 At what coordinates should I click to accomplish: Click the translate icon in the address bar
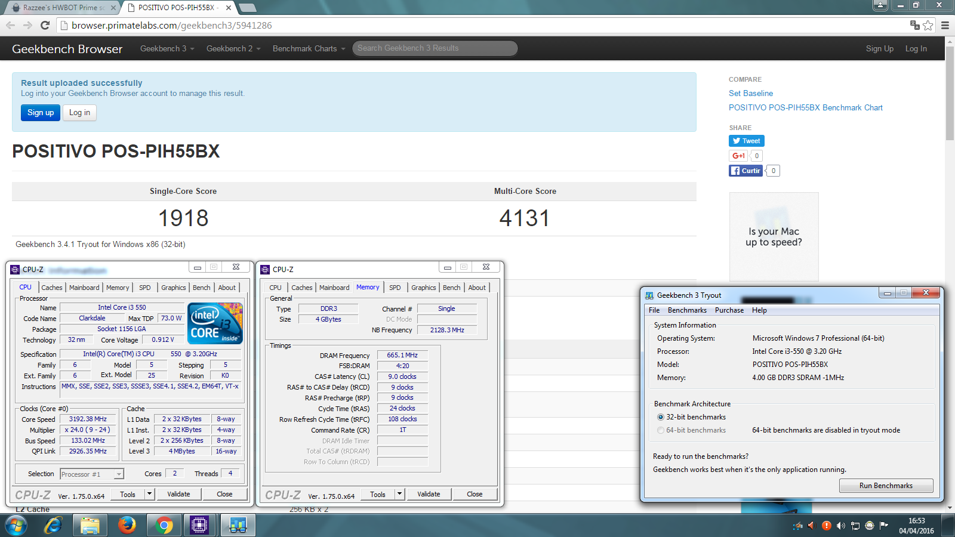[914, 25]
